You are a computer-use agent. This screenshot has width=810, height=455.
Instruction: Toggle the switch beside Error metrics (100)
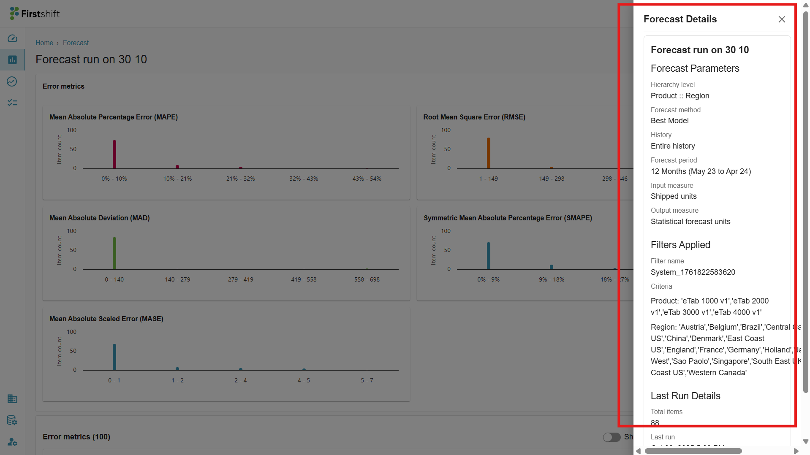[612, 437]
